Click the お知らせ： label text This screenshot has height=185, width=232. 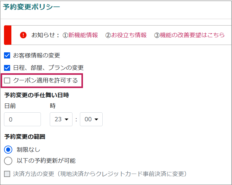pyautogui.click(x=45, y=35)
